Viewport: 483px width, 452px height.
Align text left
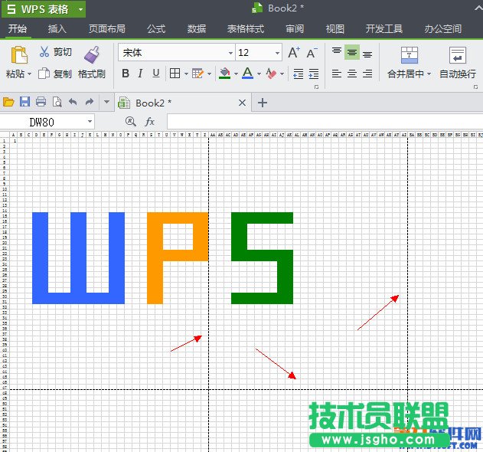(336, 74)
